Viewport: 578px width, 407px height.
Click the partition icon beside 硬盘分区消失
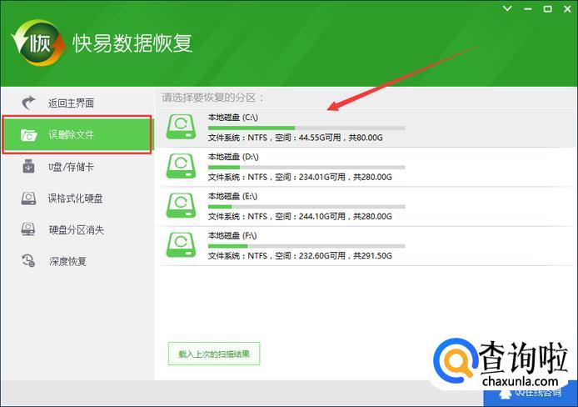(28, 229)
